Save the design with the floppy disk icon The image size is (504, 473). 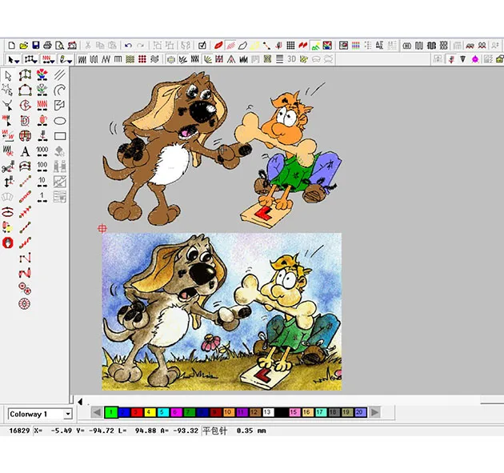35,45
